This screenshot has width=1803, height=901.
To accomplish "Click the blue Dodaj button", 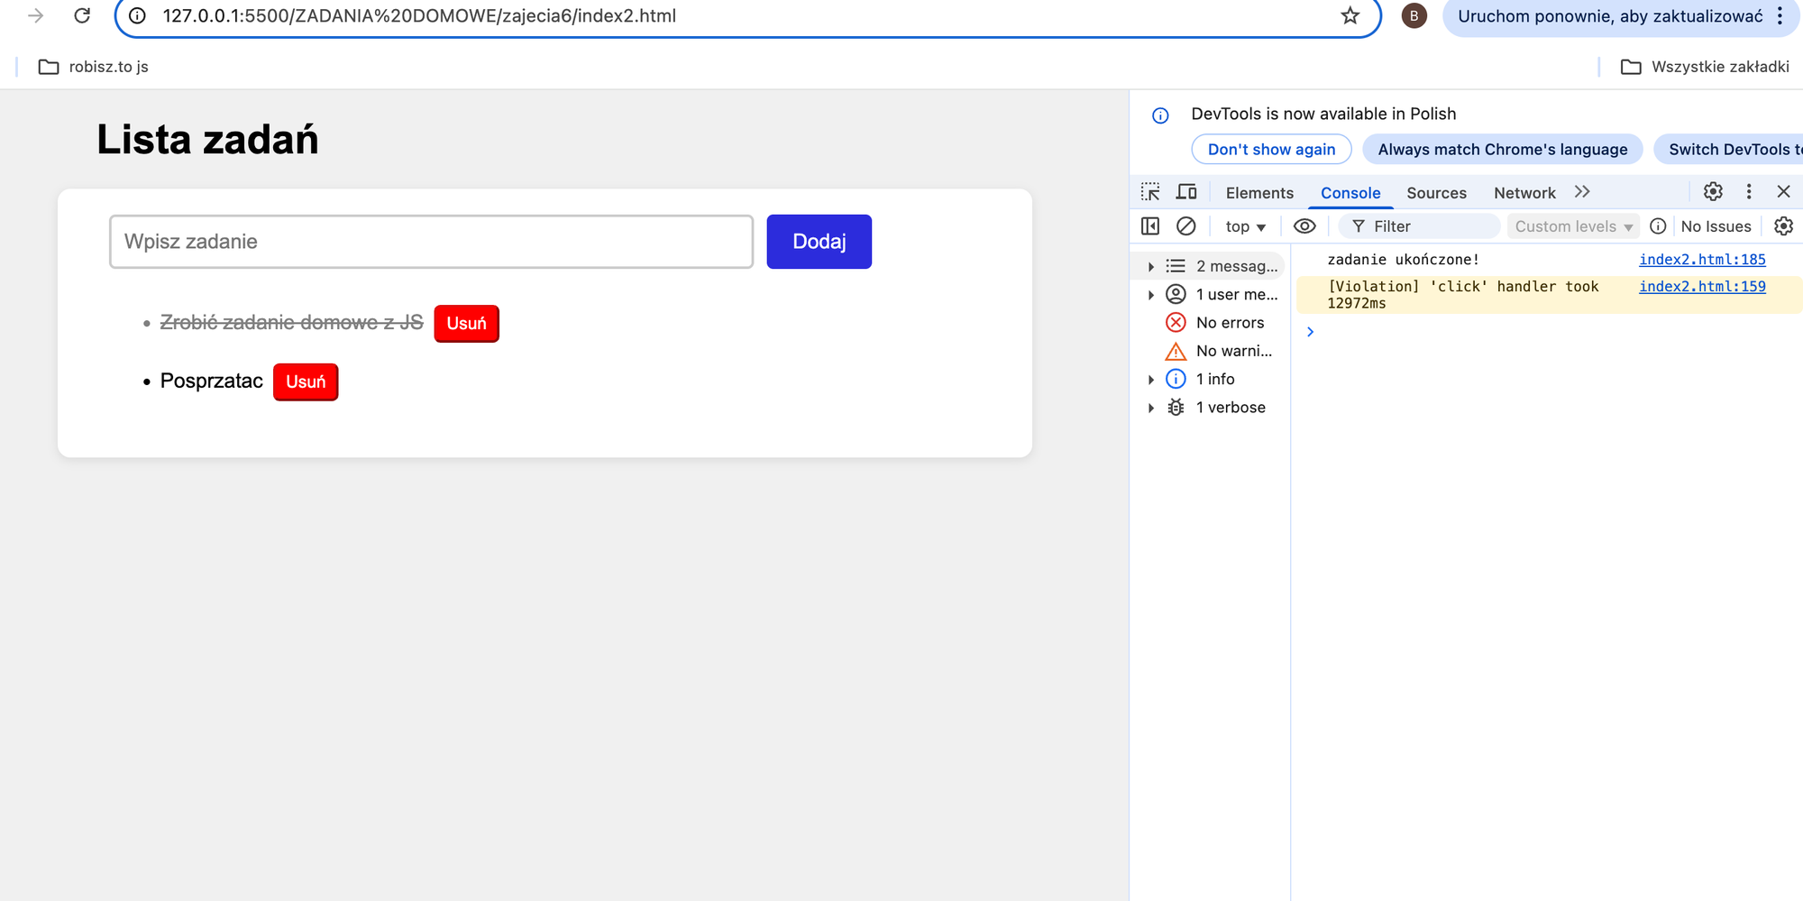I will pos(819,242).
